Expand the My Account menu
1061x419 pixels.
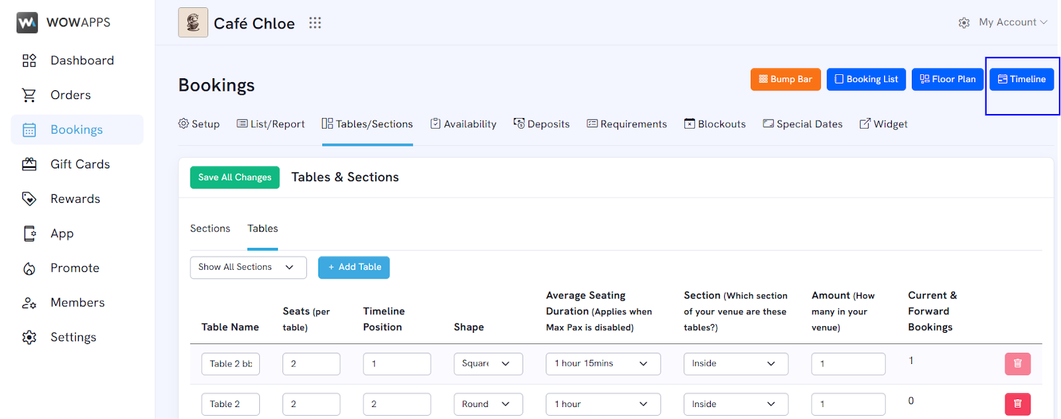click(x=1013, y=23)
